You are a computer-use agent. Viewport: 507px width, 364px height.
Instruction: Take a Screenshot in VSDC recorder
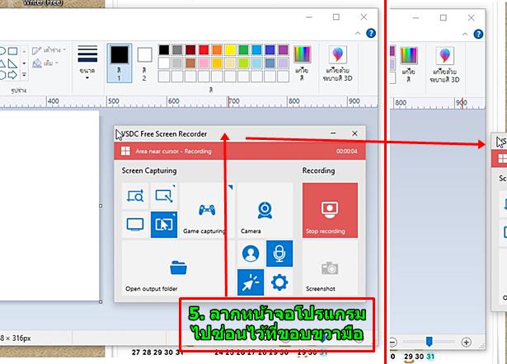pyautogui.click(x=330, y=268)
